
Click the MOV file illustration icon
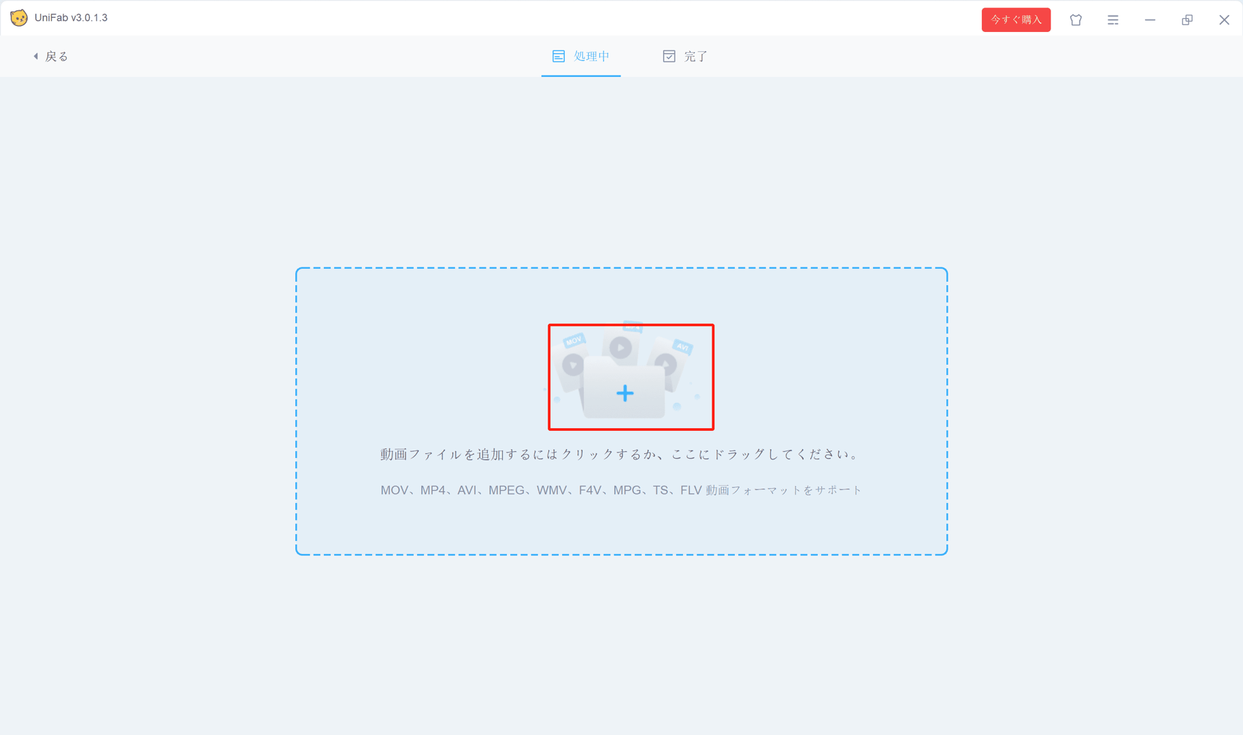(572, 359)
